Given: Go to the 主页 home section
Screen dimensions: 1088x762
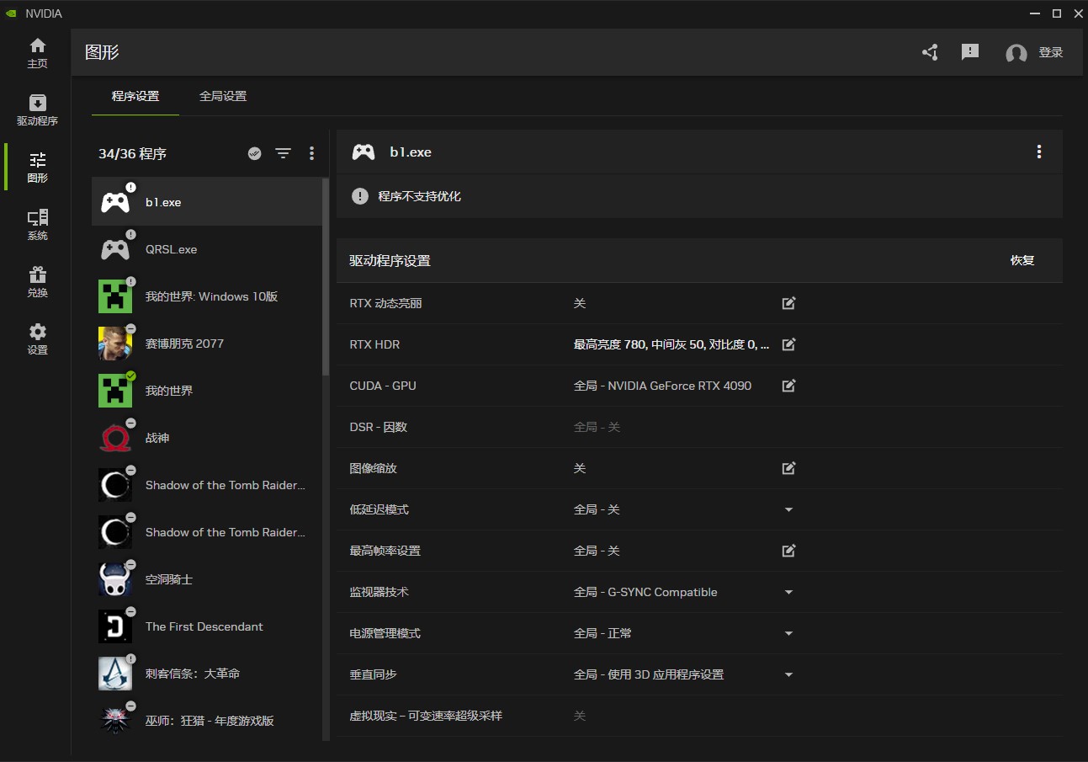Looking at the screenshot, I should (x=37, y=53).
